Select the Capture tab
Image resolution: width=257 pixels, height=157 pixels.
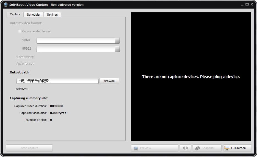coord(15,14)
